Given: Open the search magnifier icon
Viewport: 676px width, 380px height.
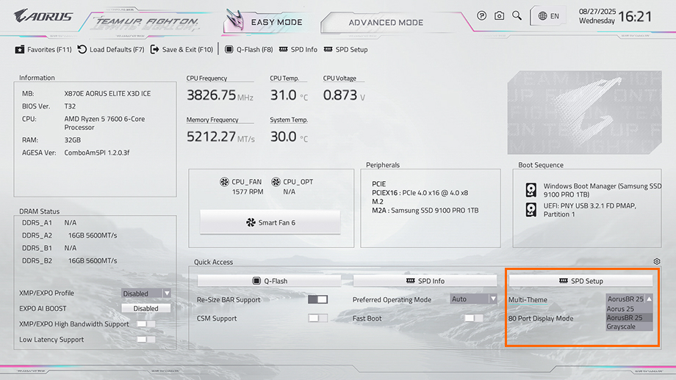Looking at the screenshot, I should [517, 15].
